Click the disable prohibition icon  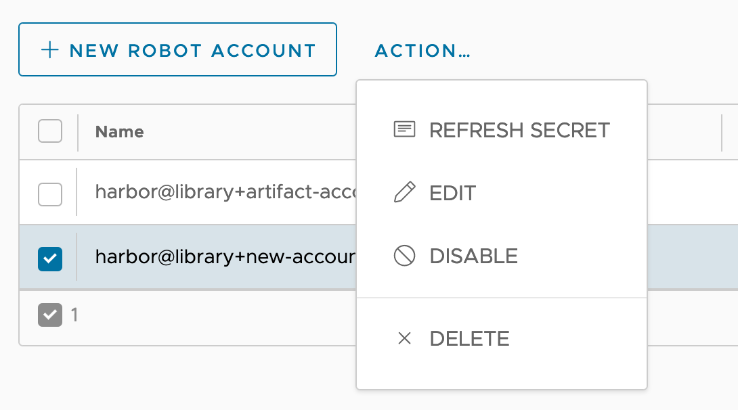(x=404, y=256)
